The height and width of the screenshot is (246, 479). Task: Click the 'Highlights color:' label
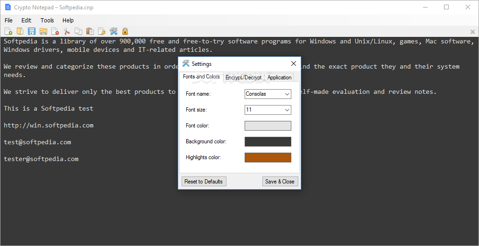203,158
